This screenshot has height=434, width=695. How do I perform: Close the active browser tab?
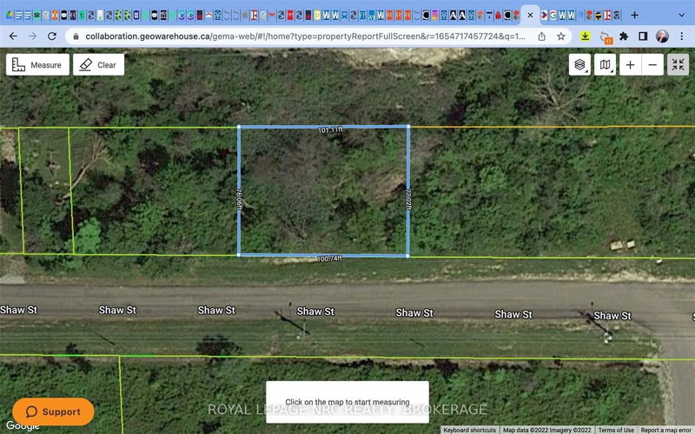coord(530,15)
